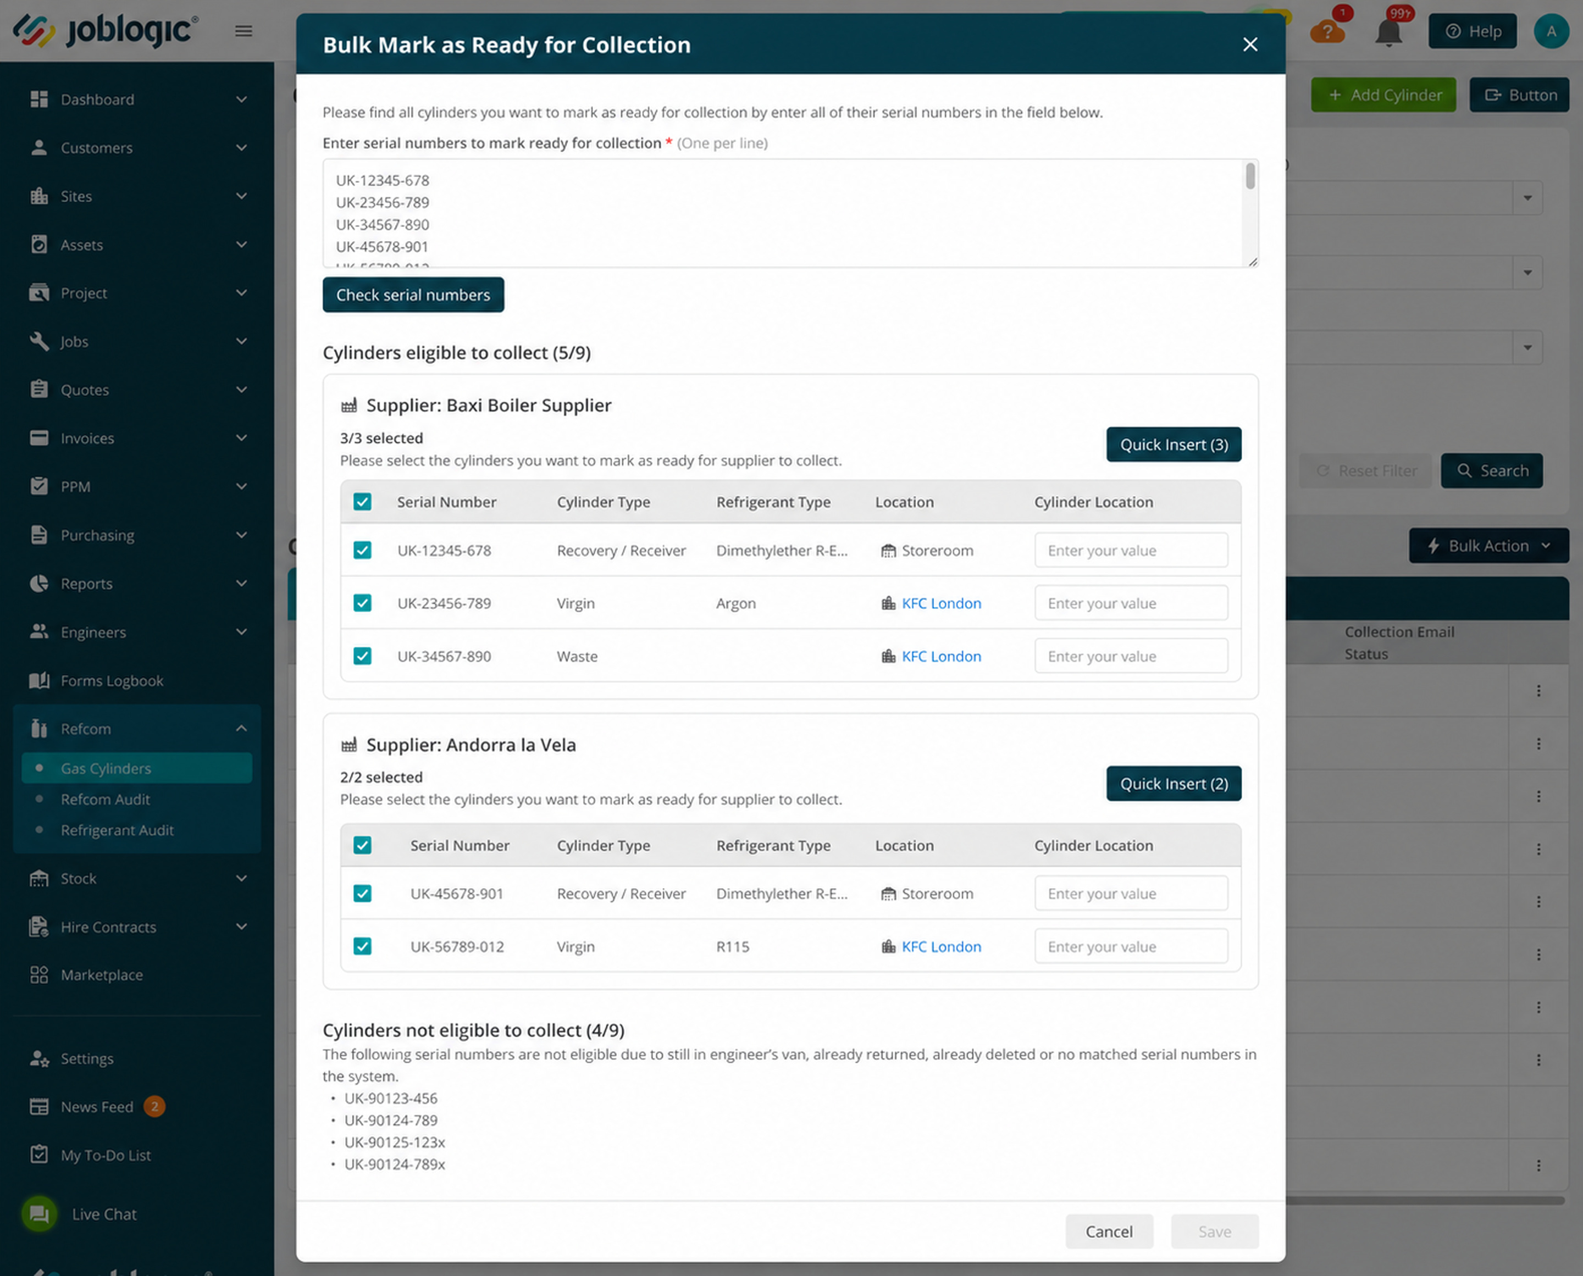
Task: Click the News Feed icon
Action: click(39, 1107)
